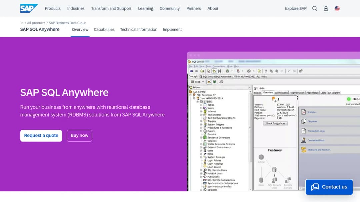Click the green bug icon in SQL Central
The height and width of the screenshot is (202, 360).
214,82
